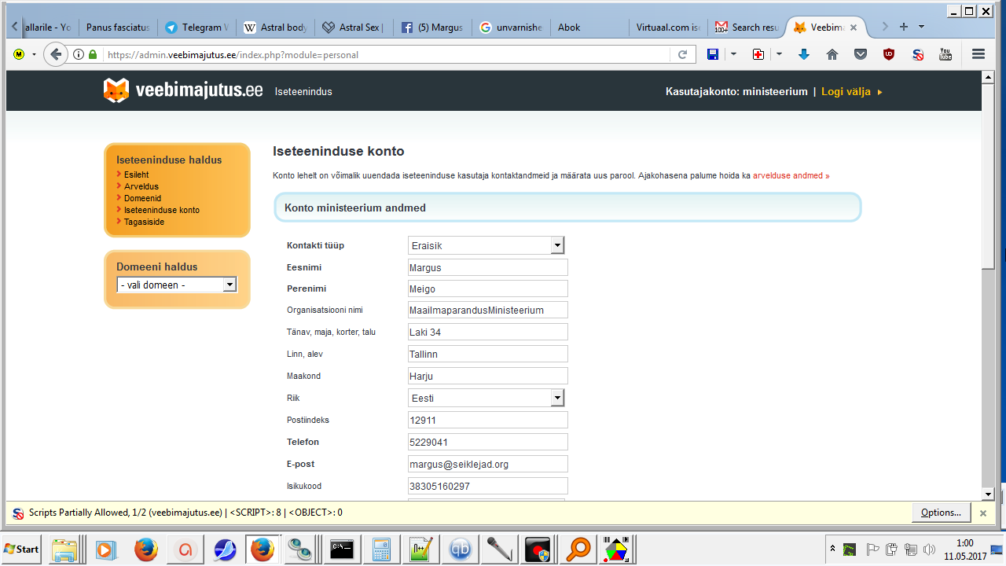Viewport: 1006px width, 566px height.
Task: Go to the browser Home icon
Action: click(832, 54)
